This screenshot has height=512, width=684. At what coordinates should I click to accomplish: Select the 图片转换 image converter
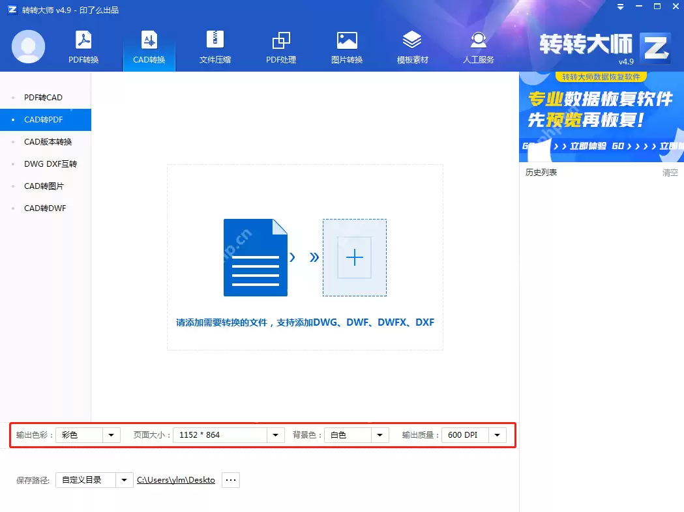click(x=346, y=46)
